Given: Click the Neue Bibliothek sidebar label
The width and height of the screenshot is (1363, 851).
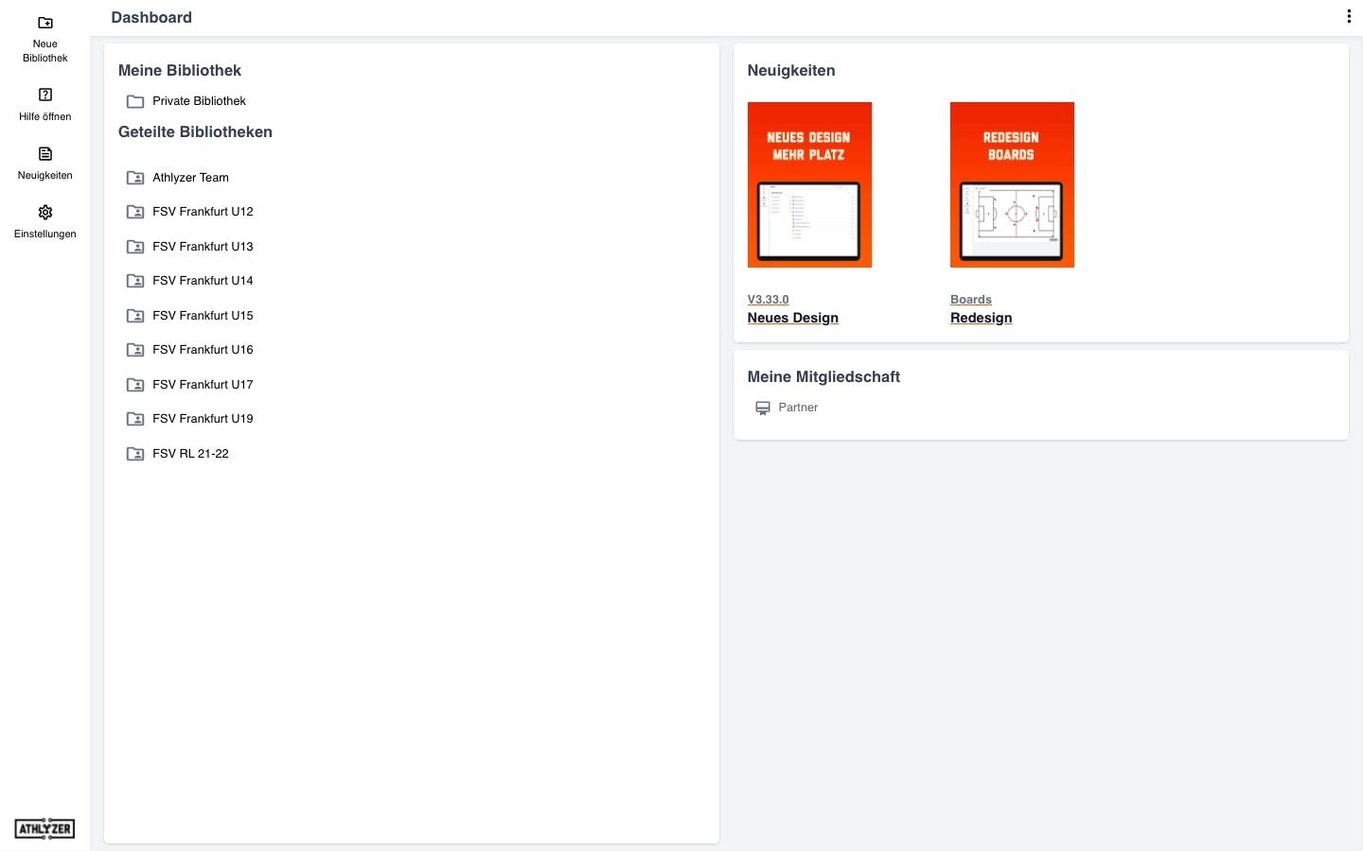Looking at the screenshot, I should click(x=44, y=51).
